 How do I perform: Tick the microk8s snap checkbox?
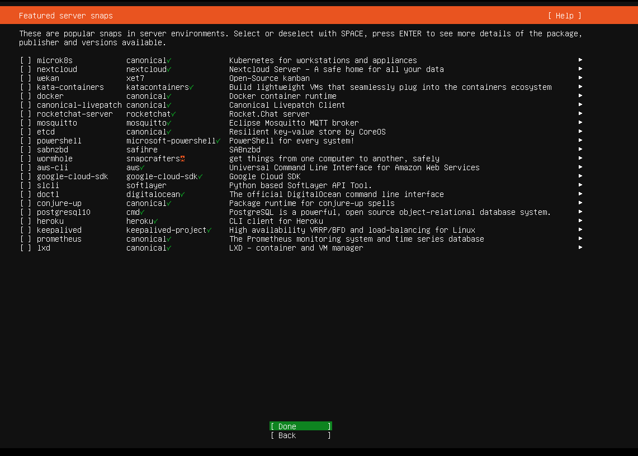[x=26, y=60]
